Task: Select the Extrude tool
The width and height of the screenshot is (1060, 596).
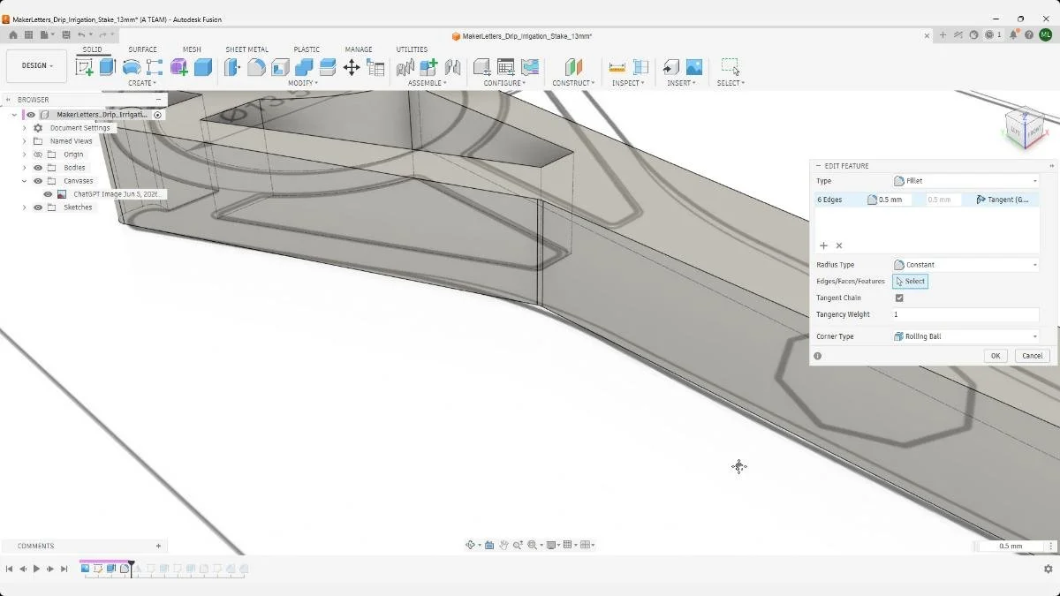Action: (108, 67)
